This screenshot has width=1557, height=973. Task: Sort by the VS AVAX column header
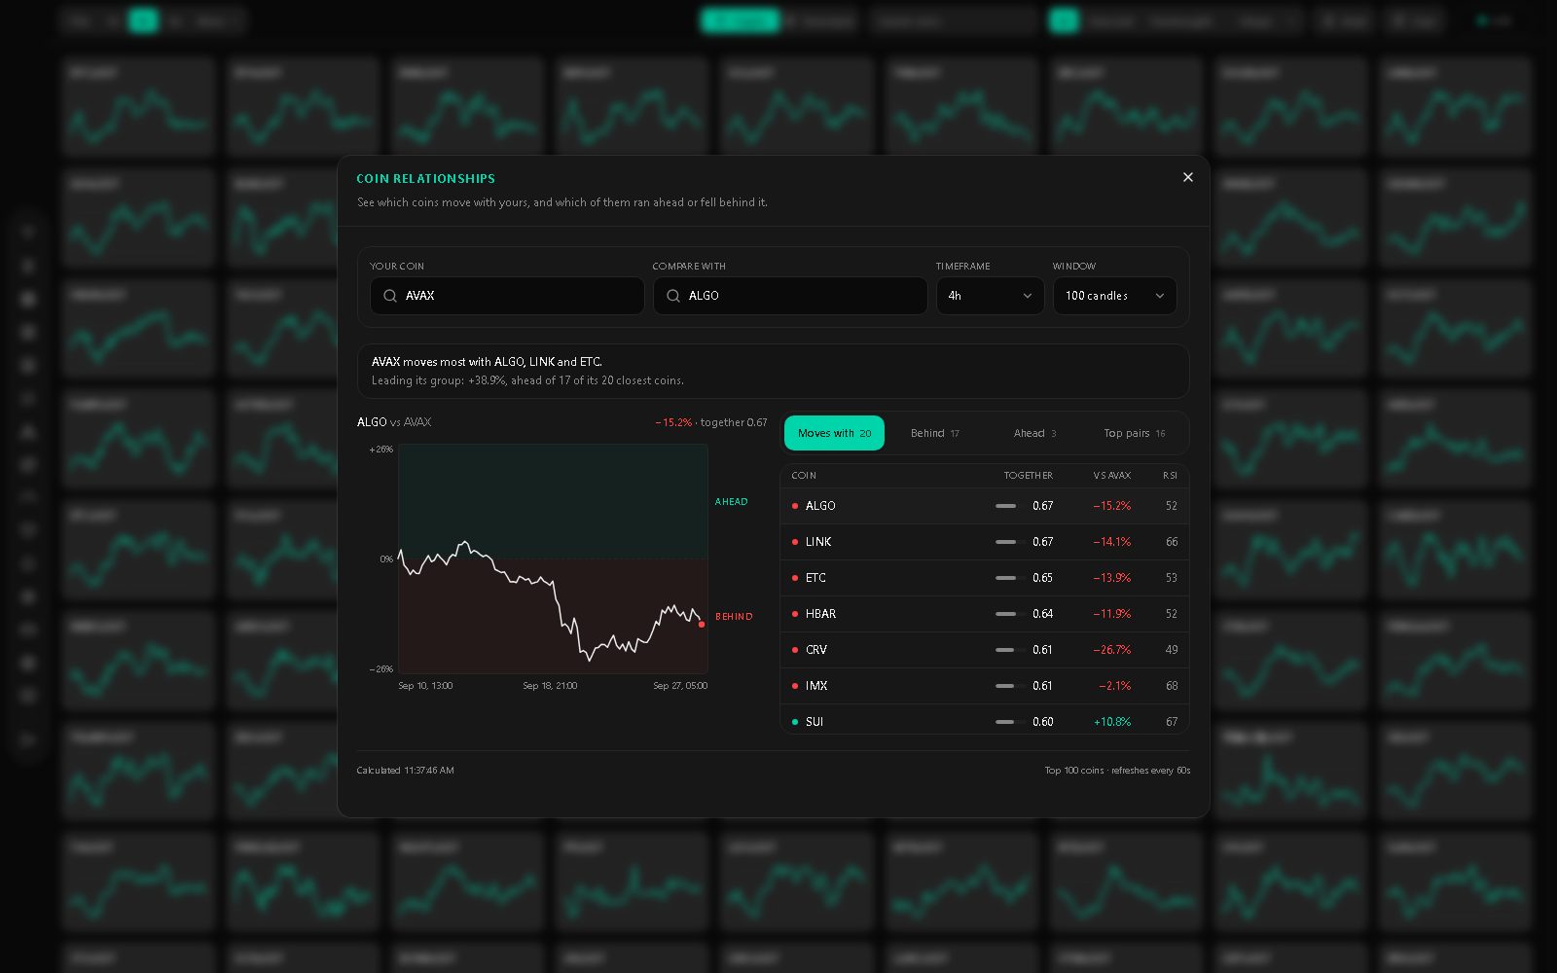(x=1111, y=476)
